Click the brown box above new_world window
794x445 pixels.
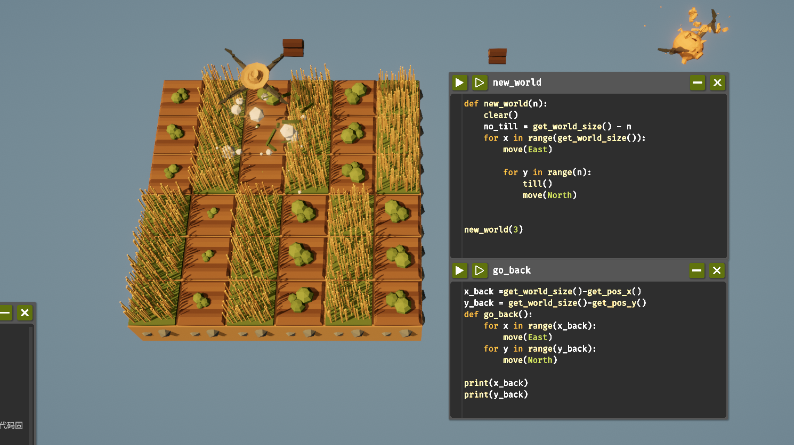pyautogui.click(x=497, y=56)
